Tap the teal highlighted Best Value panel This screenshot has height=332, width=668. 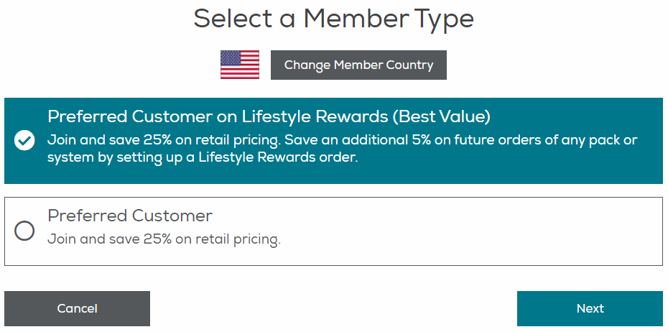coord(333,141)
